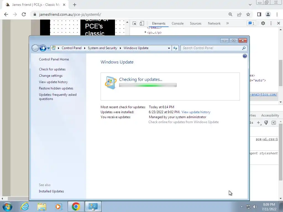Open Chrome tab search chevron
The height and width of the screenshot is (212, 283).
coord(250,5)
